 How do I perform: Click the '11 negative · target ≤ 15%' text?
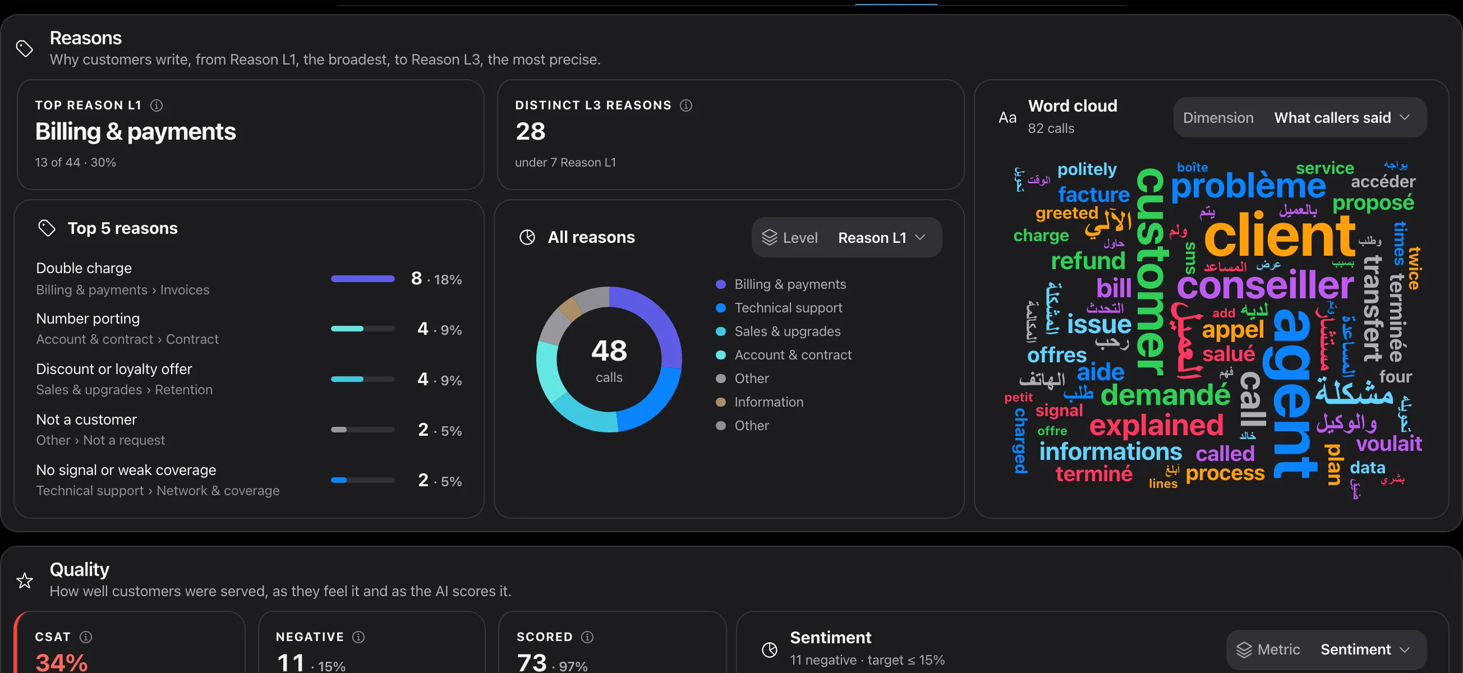(867, 660)
